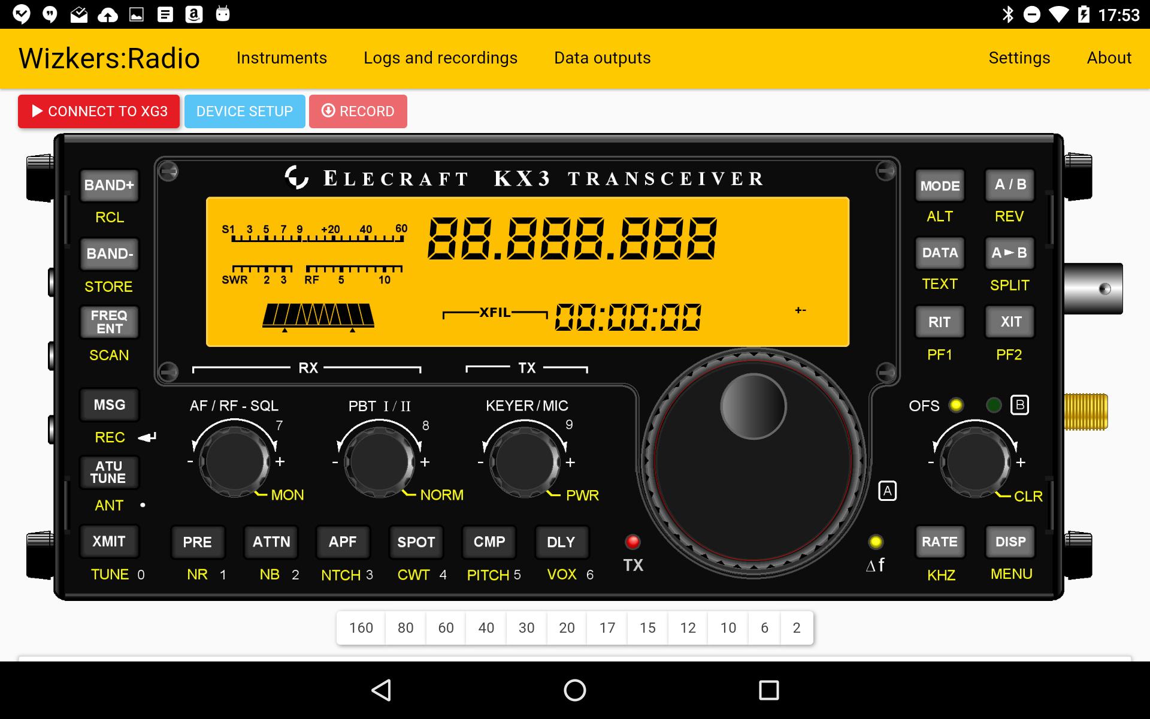The height and width of the screenshot is (719, 1150).
Task: Tap Android recent apps button
Action: 768,690
